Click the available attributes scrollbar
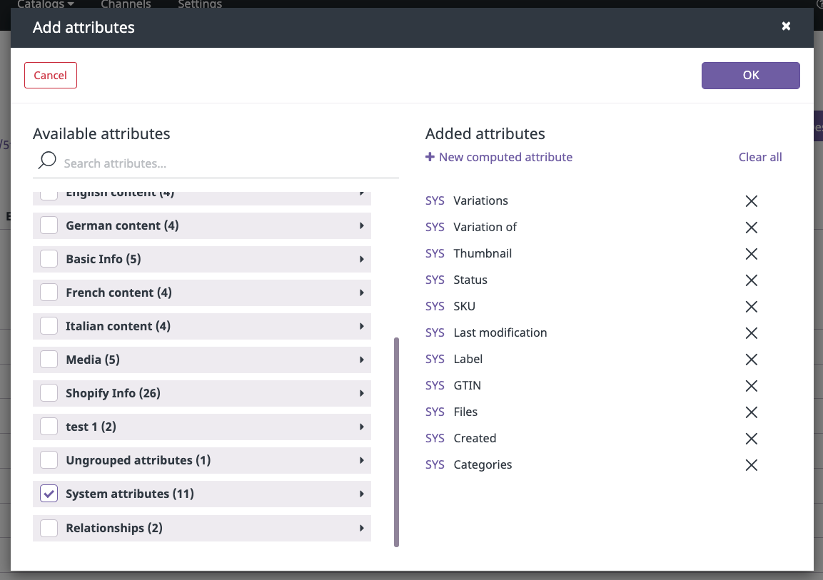This screenshot has height=580, width=823. [396, 442]
